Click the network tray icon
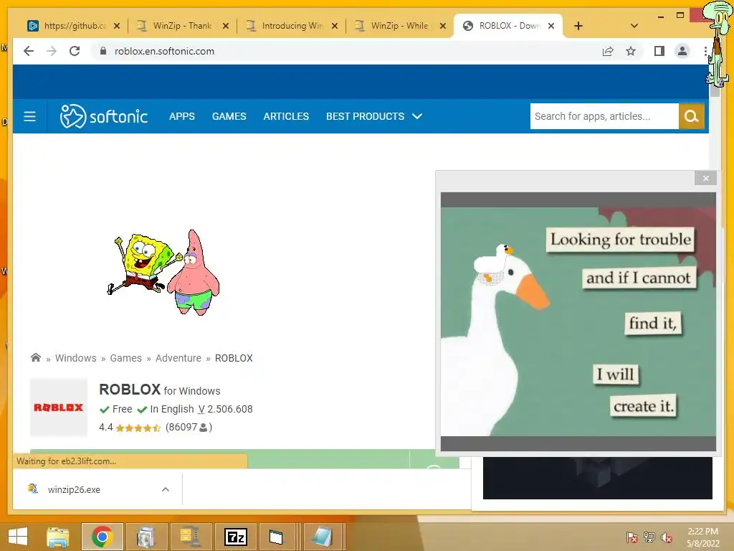Screen dimensions: 734x551 [x=649, y=537]
